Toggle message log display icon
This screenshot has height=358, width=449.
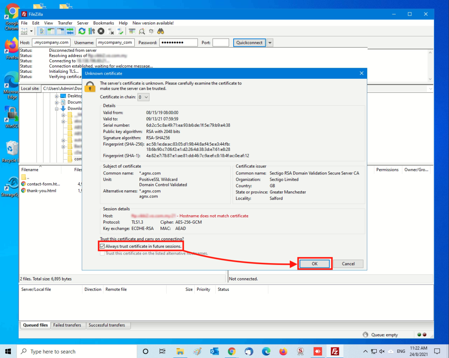coord(42,31)
